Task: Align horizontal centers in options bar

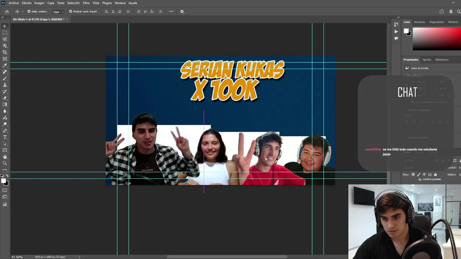Action: point(113,12)
